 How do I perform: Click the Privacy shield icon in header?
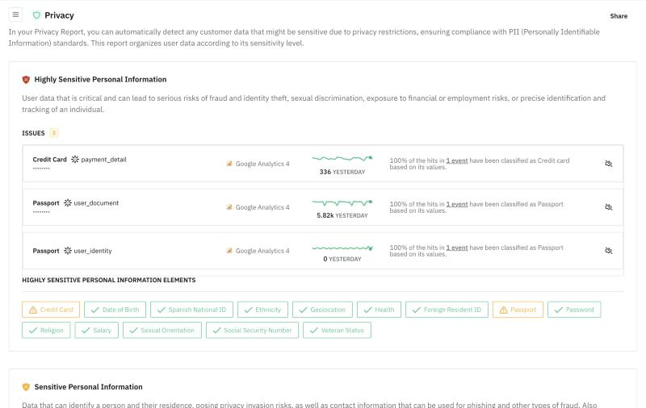pyautogui.click(x=36, y=15)
